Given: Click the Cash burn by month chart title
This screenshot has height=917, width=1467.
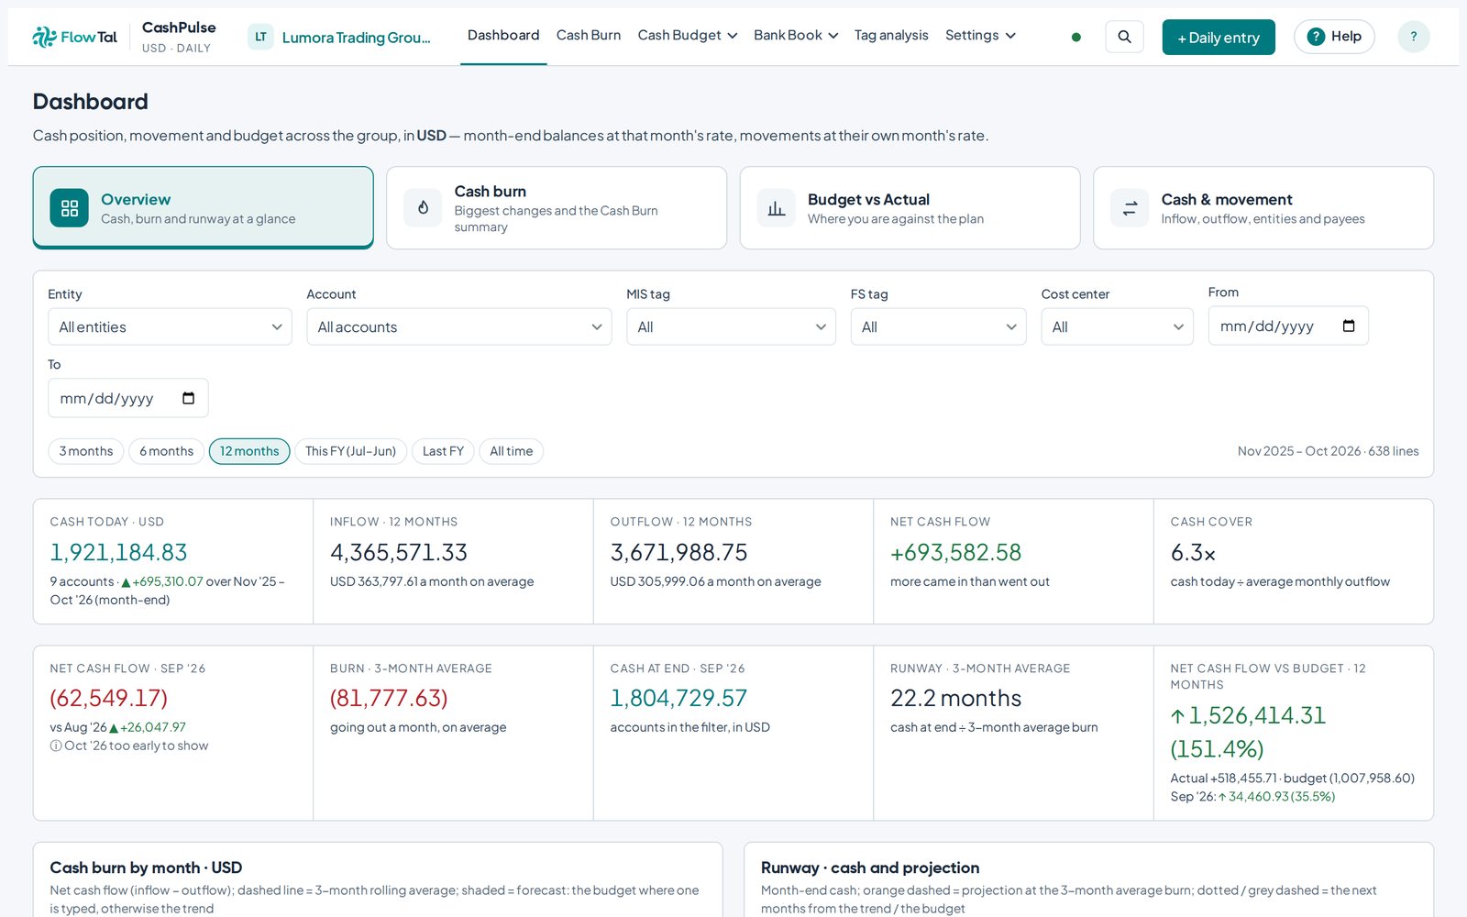Looking at the screenshot, I should (x=146, y=867).
